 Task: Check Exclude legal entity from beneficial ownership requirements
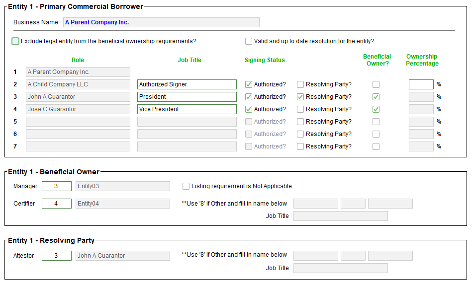(15, 41)
